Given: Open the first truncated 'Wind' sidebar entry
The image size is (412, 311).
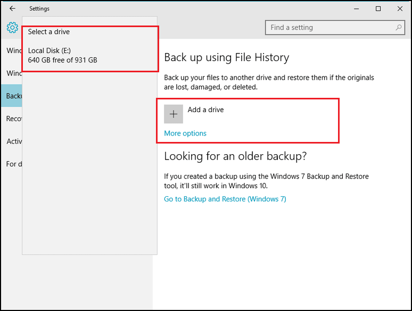Looking at the screenshot, I should [x=13, y=51].
